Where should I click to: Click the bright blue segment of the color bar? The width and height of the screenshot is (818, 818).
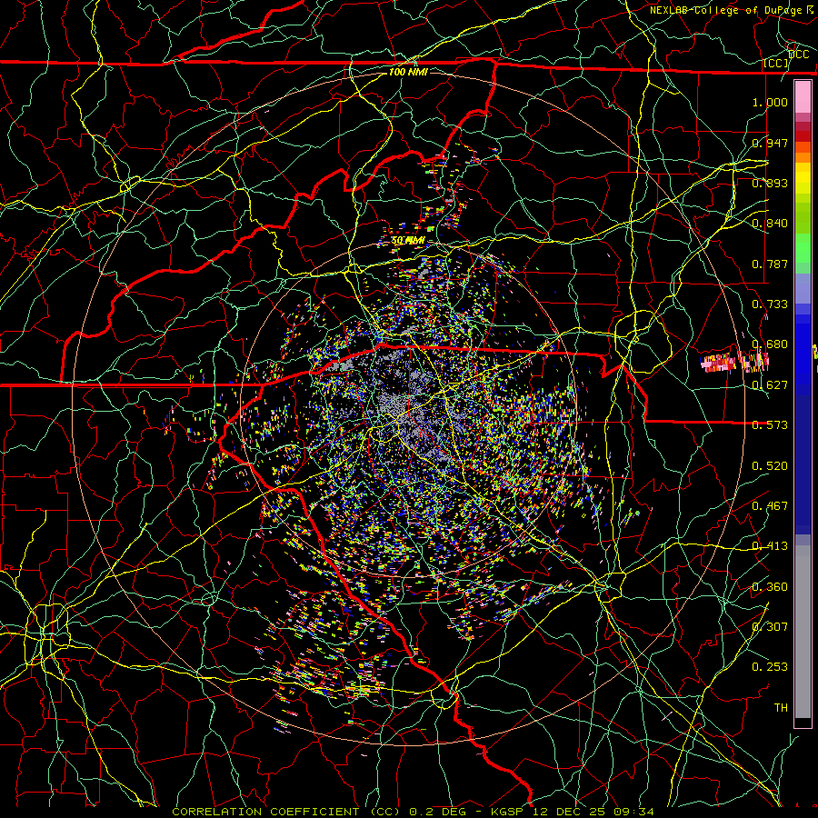tap(803, 354)
